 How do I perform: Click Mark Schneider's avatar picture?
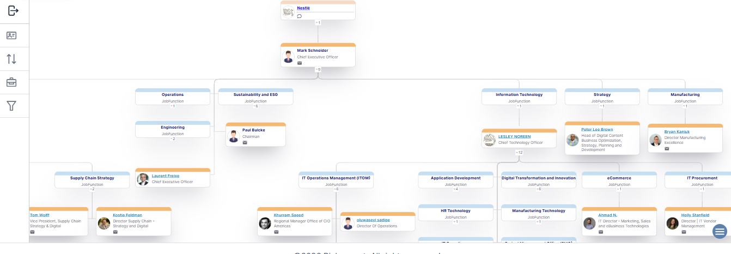pos(289,57)
